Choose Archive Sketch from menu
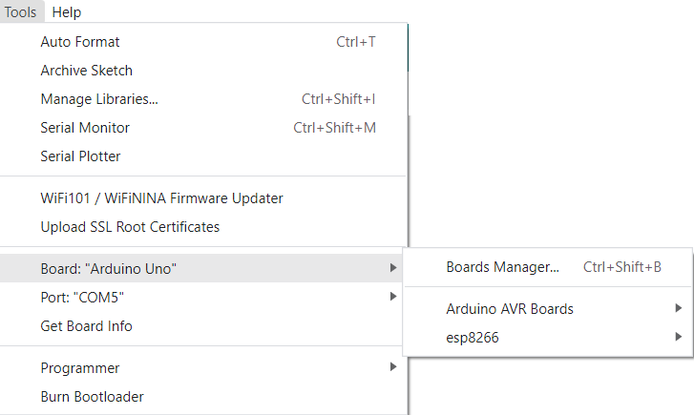694x415 pixels. [87, 71]
